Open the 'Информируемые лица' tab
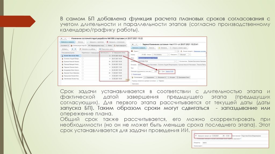The height and width of the screenshot is (154, 275). (x=96, y=46)
